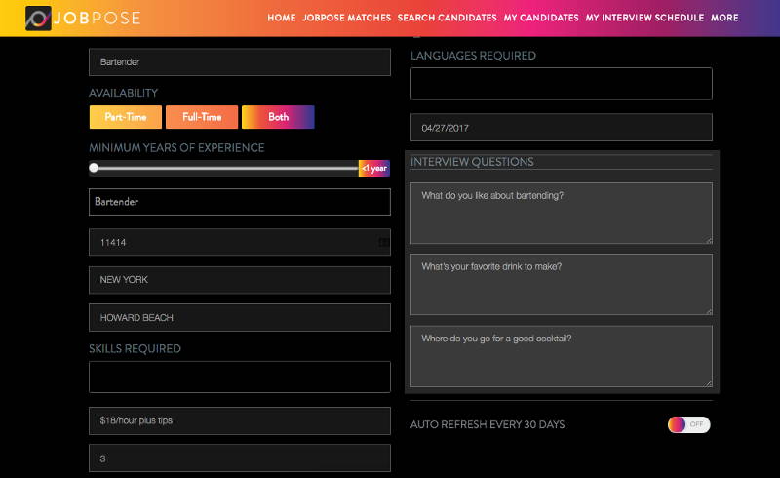Focus the Languages Required input box
Screen dimensions: 780x478
pyautogui.click(x=562, y=84)
